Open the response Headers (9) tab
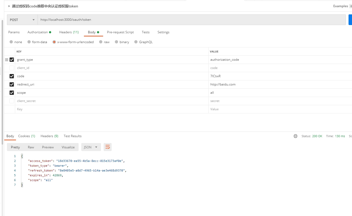352x216 pixels. point(49,136)
